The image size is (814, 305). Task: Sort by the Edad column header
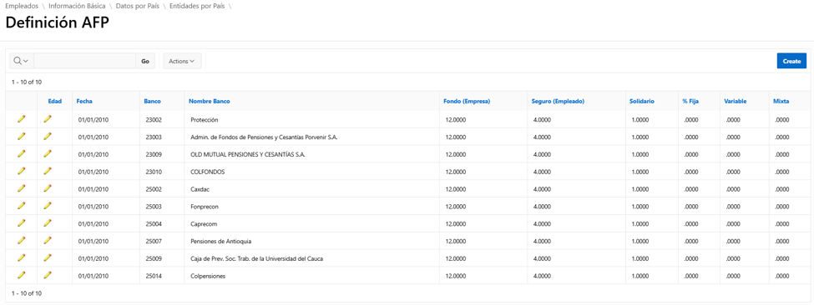(55, 102)
